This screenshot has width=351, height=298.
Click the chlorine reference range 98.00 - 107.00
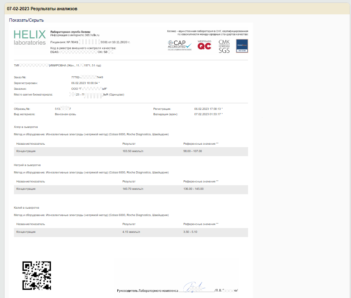(193, 151)
